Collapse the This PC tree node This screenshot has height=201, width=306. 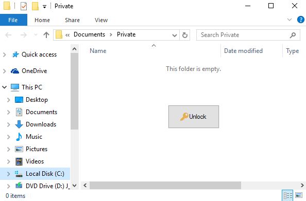pos(4,87)
